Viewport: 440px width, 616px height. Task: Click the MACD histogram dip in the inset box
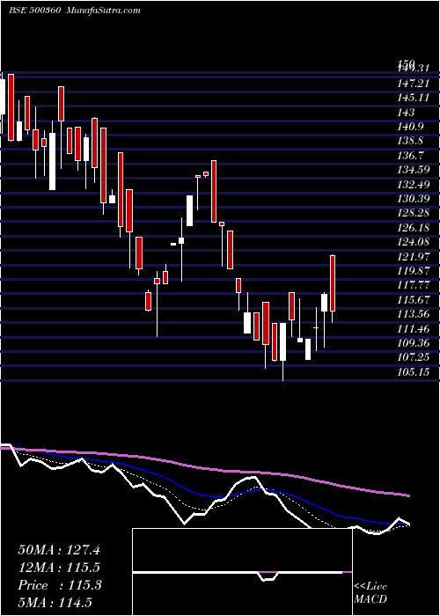point(268,576)
